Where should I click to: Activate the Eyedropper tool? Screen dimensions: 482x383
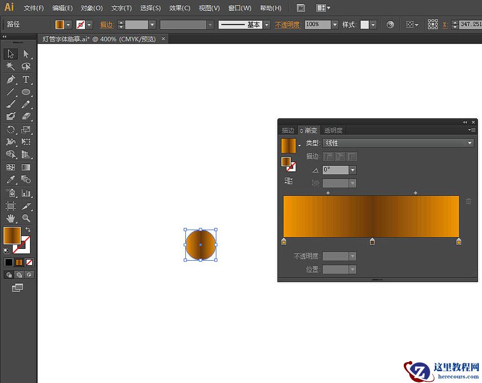coord(10,180)
